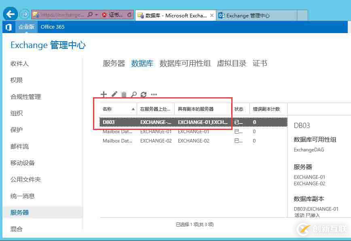Image resolution: width=351 pixels, height=241 pixels.
Task: Switch to the 数据库可用性组 tab
Action: tap(185, 63)
